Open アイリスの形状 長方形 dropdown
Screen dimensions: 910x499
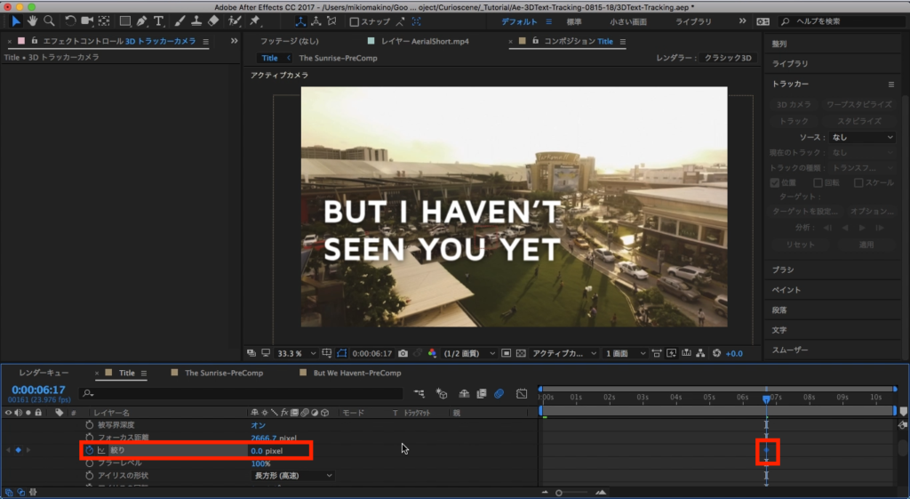point(293,476)
